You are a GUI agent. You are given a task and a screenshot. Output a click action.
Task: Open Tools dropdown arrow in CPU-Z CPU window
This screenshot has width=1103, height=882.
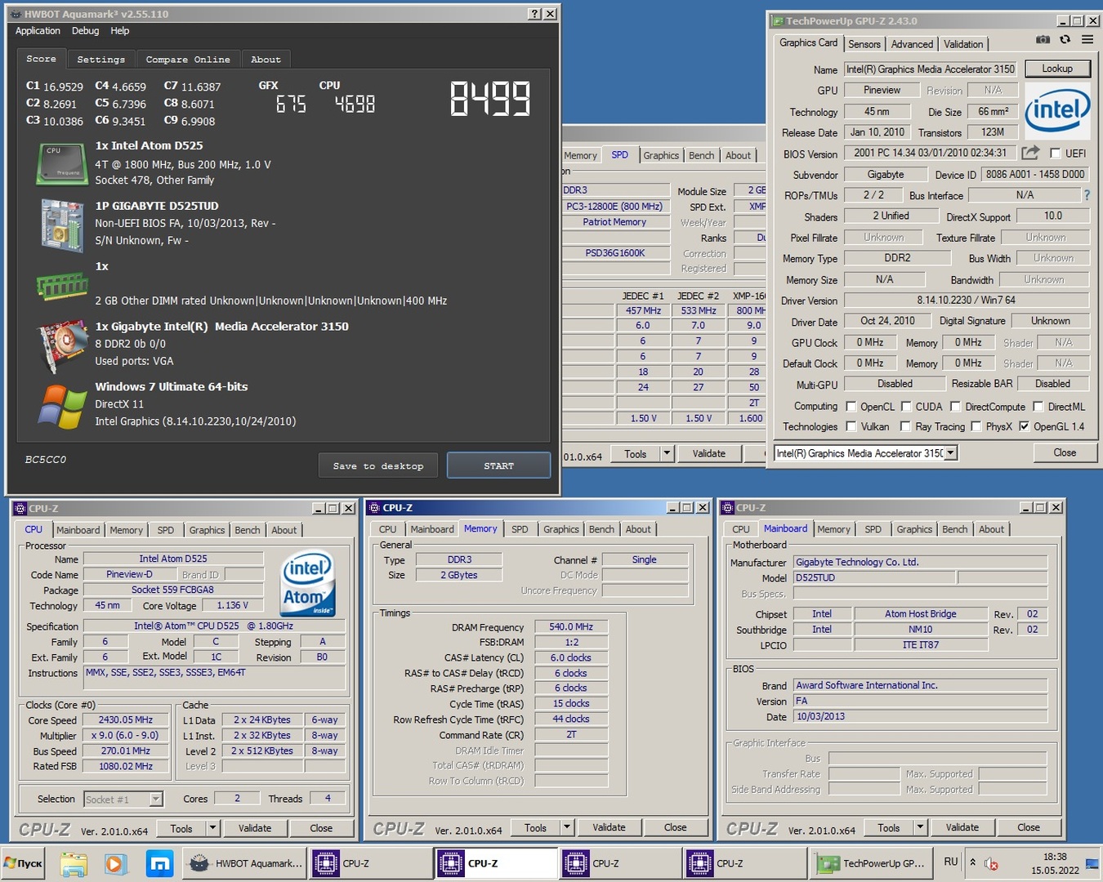tap(212, 827)
